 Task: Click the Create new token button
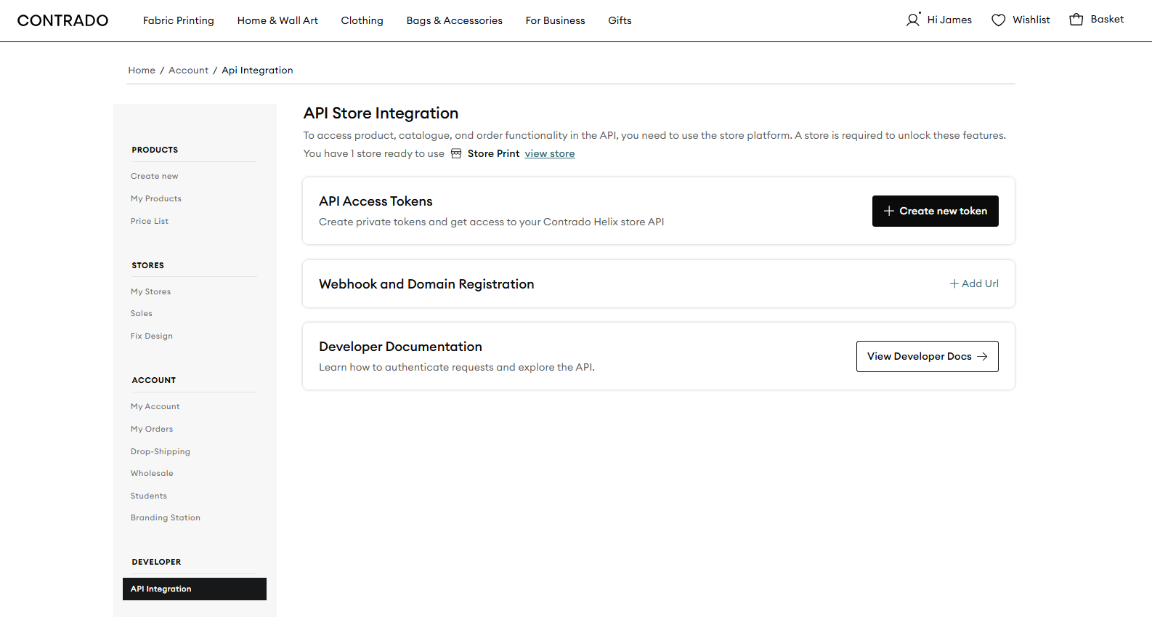[936, 211]
